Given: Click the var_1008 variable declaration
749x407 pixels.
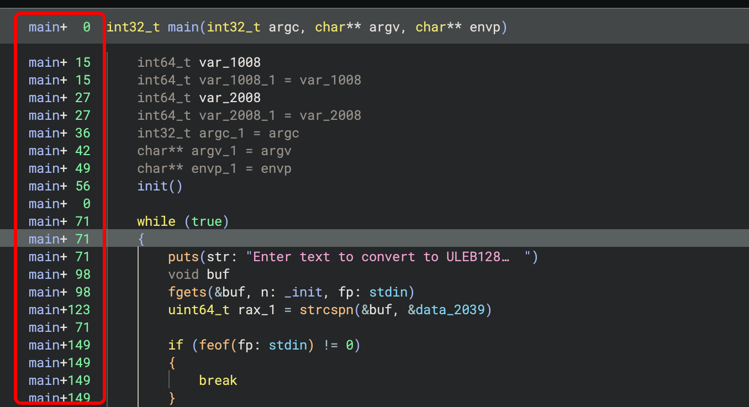Looking at the screenshot, I should click(x=230, y=62).
